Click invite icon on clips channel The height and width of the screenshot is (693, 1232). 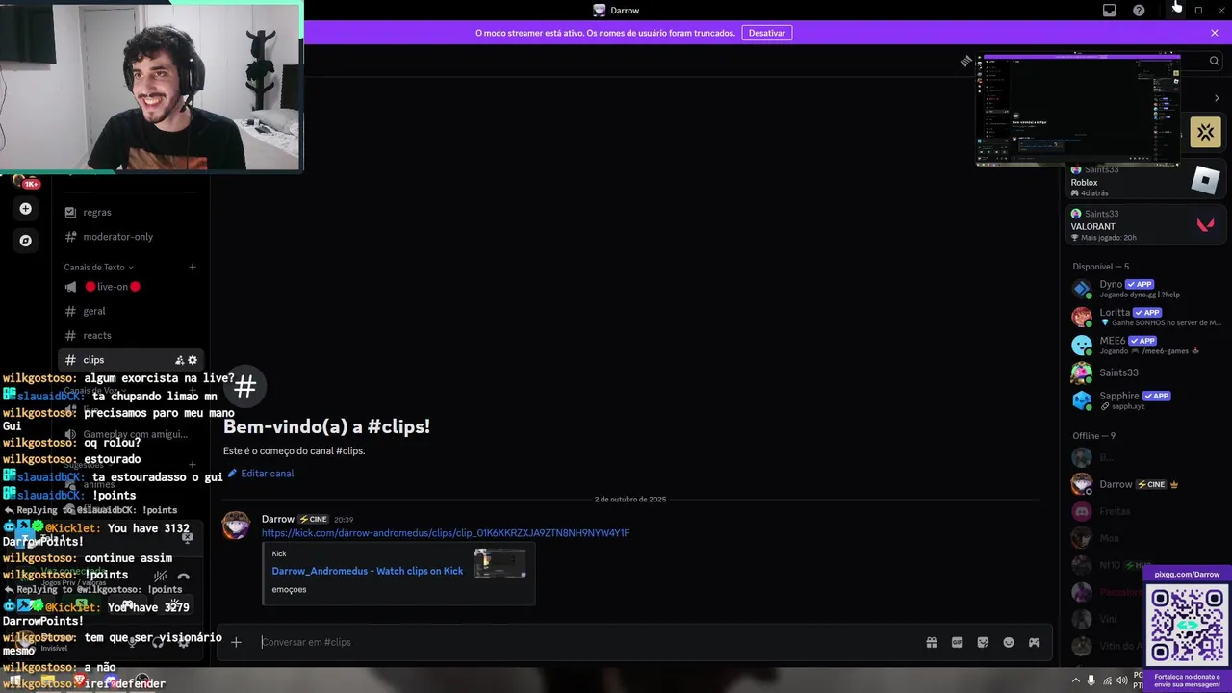point(179,360)
